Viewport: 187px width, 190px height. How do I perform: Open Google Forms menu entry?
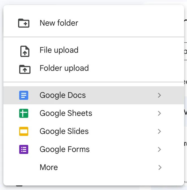click(94, 149)
